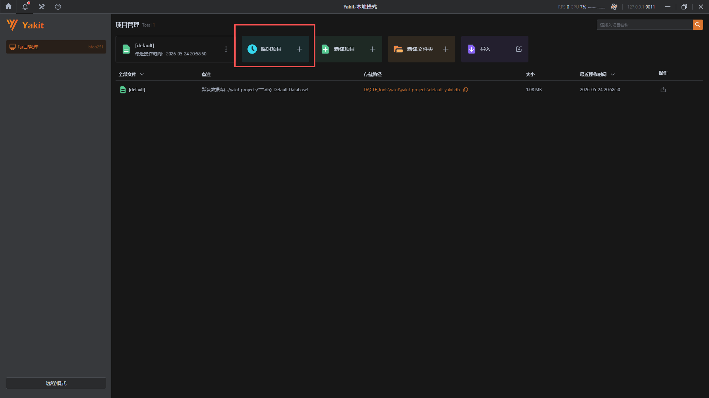Image resolution: width=709 pixels, height=398 pixels.
Task: Click the RPS 0 indicator
Action: 564,7
